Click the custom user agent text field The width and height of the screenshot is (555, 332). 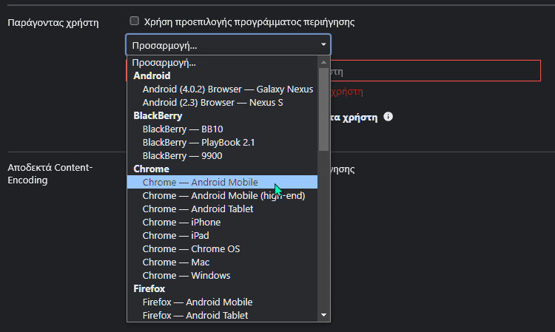click(x=437, y=72)
